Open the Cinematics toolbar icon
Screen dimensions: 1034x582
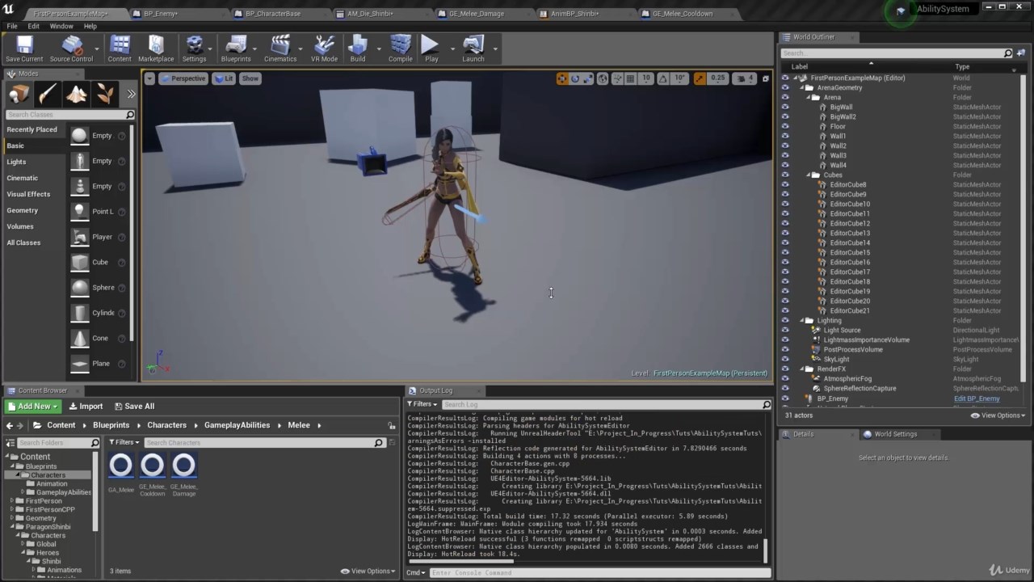click(280, 48)
